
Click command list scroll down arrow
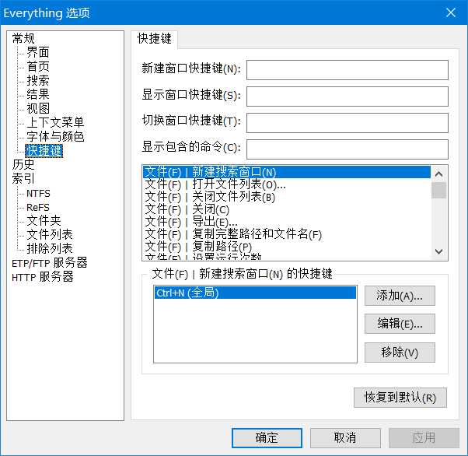438,251
